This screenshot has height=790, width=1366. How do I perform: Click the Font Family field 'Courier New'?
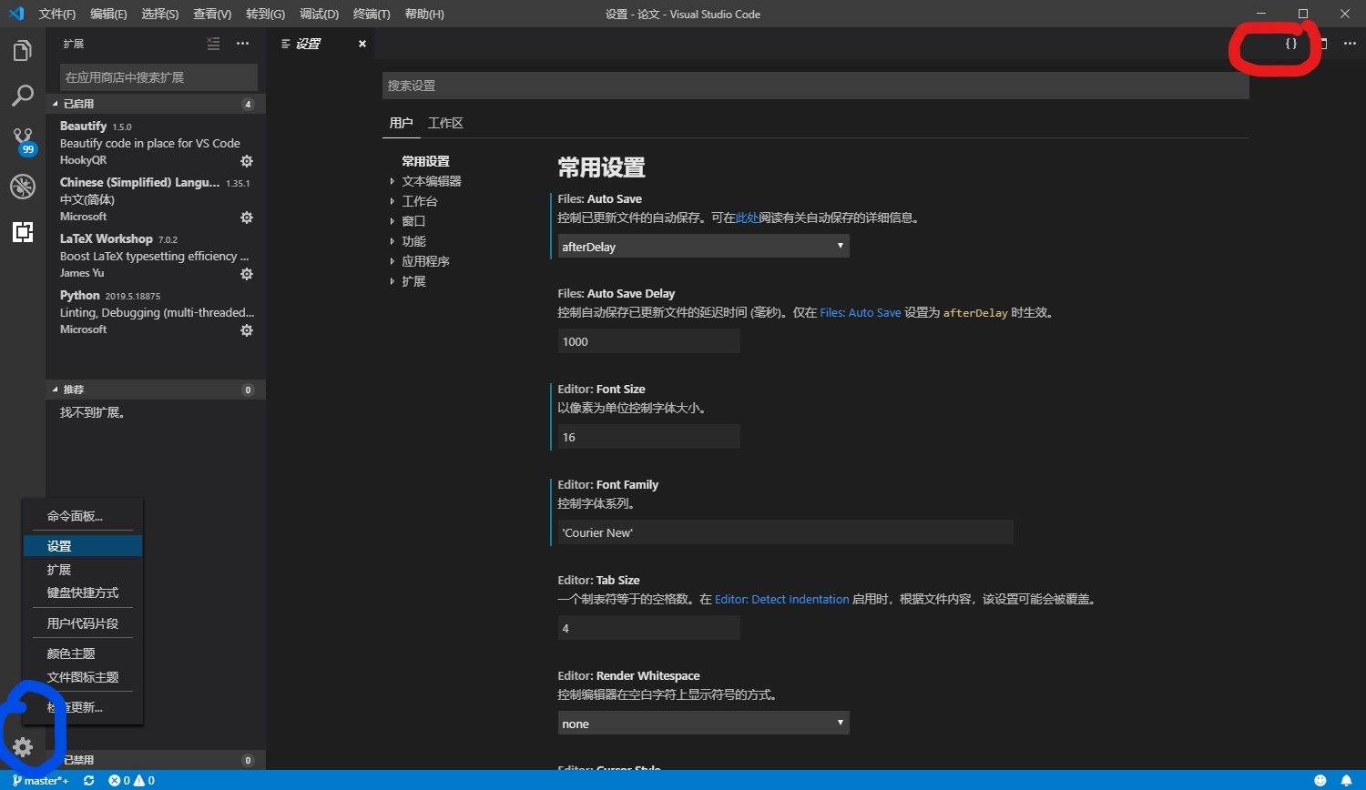(x=785, y=532)
